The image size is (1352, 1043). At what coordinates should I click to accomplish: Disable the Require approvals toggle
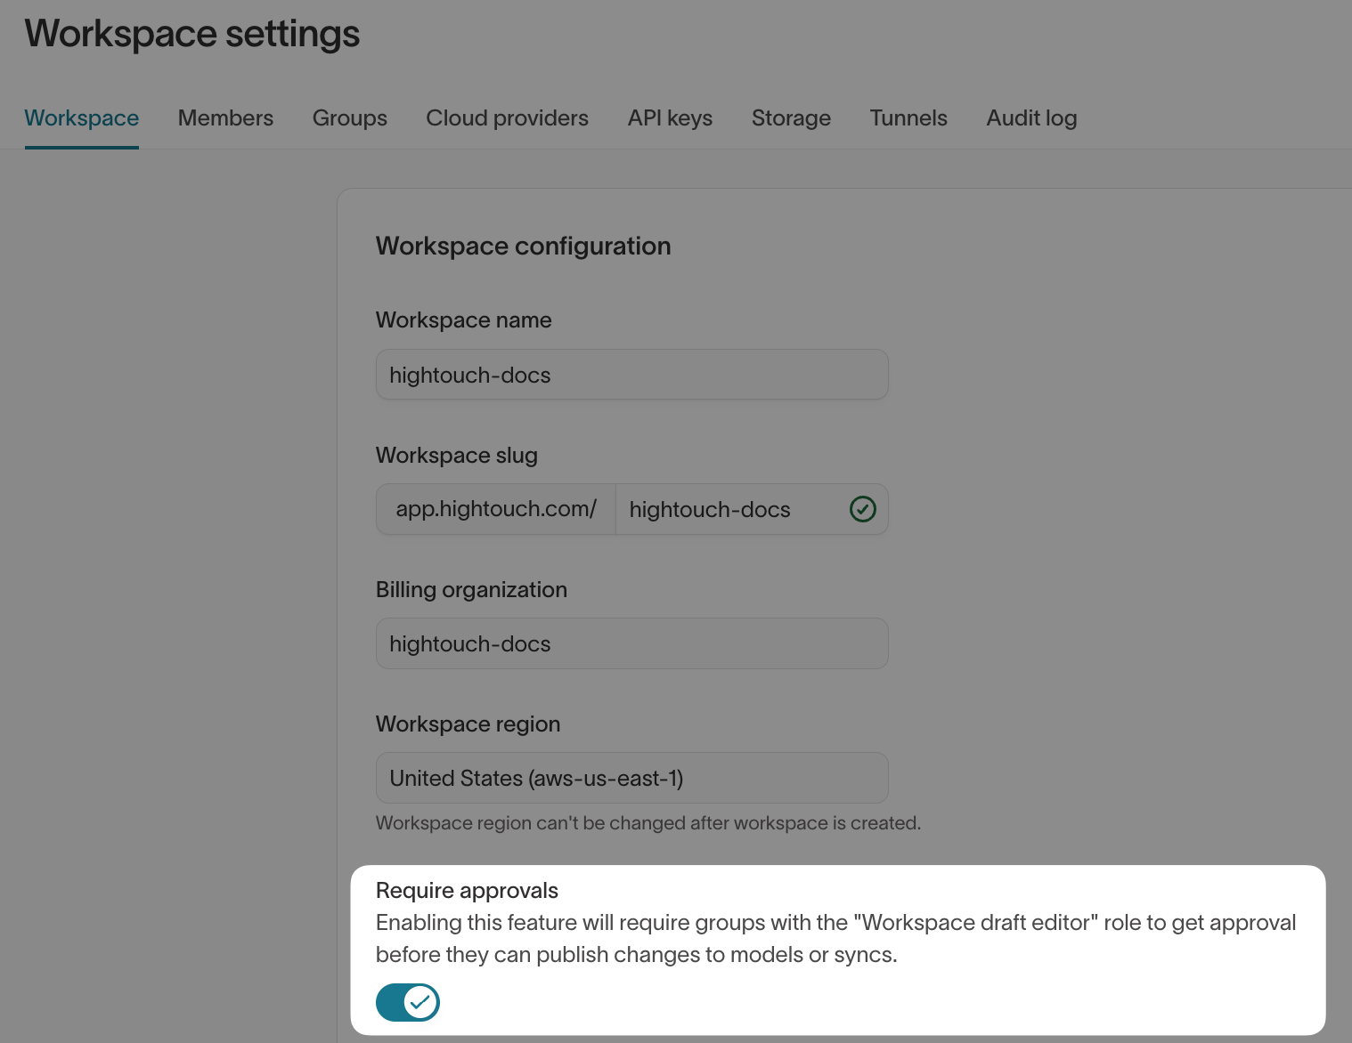[x=408, y=1002]
